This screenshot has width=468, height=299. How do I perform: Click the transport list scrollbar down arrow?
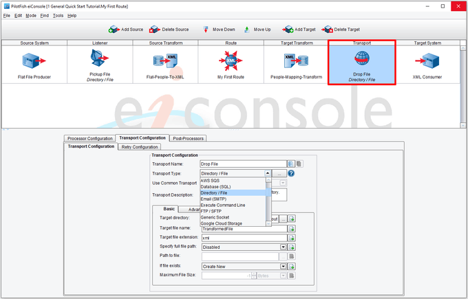point(268,223)
